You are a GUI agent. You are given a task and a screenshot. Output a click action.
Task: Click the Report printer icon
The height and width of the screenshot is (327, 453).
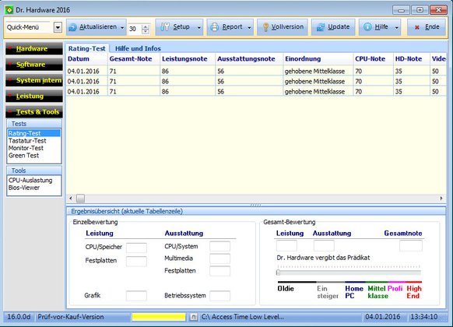pos(215,27)
